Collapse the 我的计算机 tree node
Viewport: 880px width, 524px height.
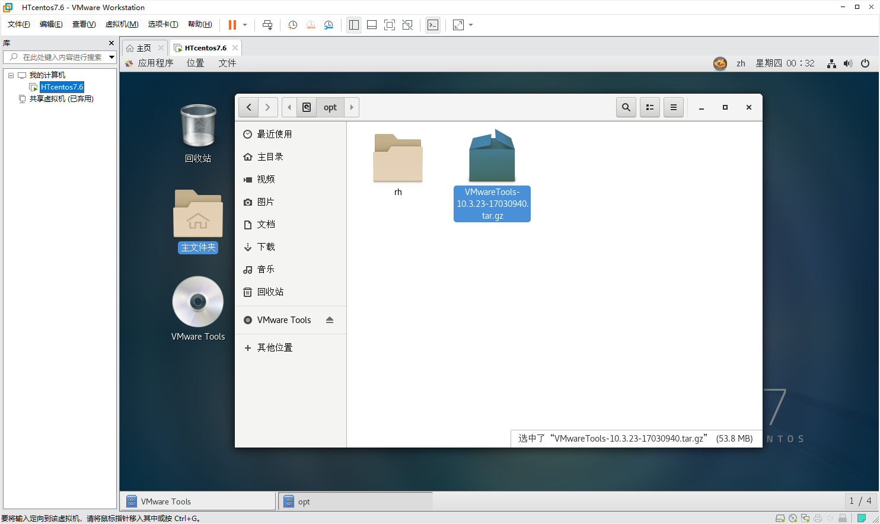tap(11, 75)
